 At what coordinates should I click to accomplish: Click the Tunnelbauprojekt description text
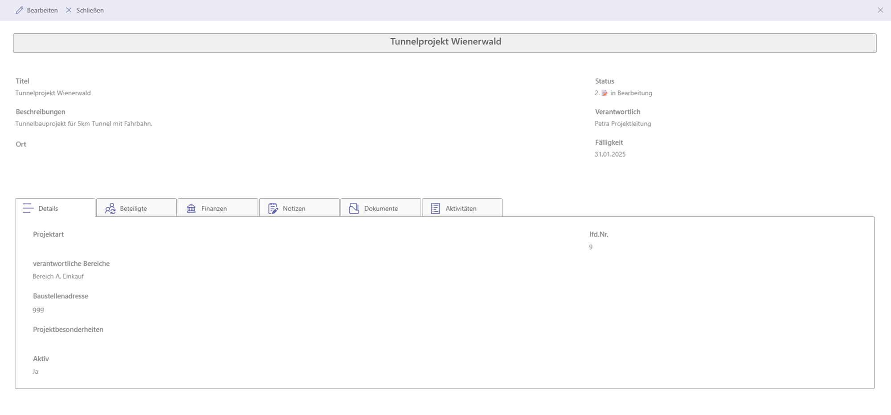click(84, 124)
